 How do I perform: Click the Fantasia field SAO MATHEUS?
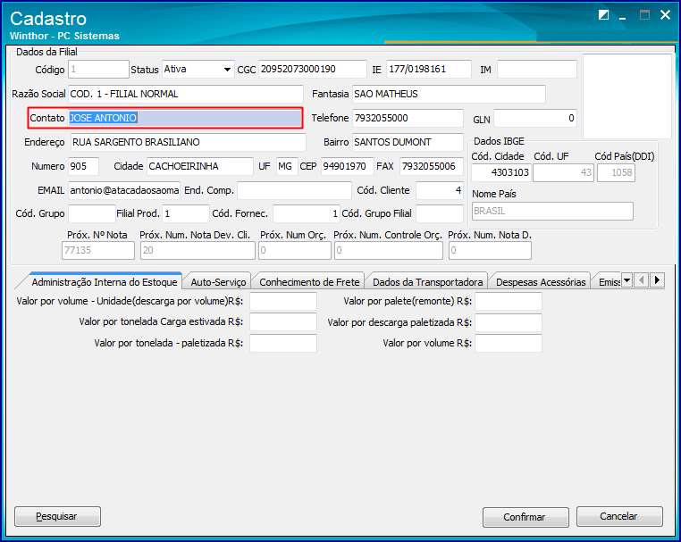[449, 94]
